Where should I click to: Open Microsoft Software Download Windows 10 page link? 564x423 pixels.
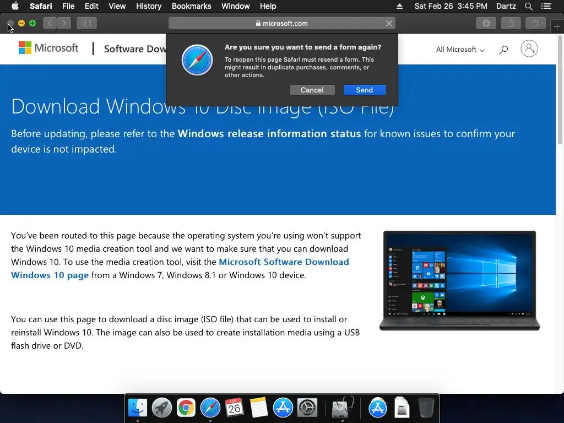(x=180, y=268)
